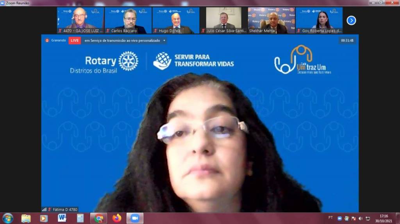The height and width of the screenshot is (224, 400).
Task: Click the muted mic icon beside Fátima D 4780
Action: [50, 210]
